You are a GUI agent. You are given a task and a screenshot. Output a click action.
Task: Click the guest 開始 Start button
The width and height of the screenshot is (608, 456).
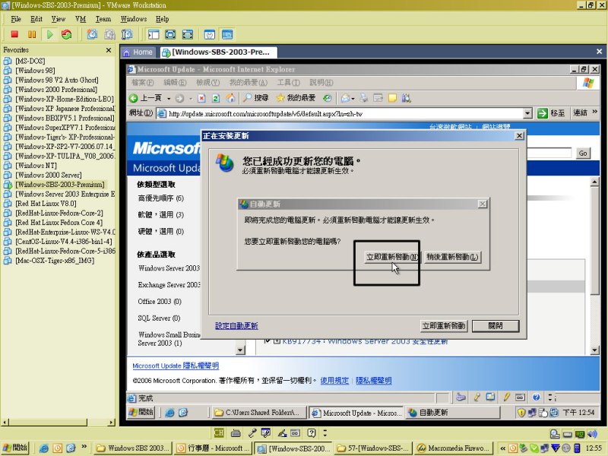coord(141,412)
